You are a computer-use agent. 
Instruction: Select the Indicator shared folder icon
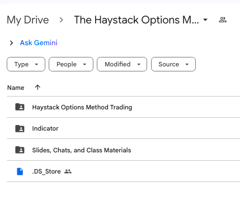[20, 128]
